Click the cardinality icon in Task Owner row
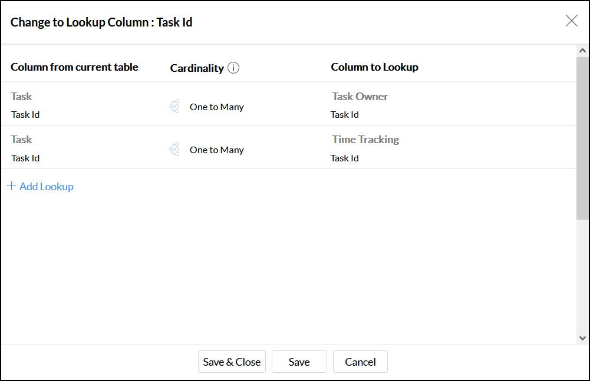This screenshot has width=590, height=381. click(174, 107)
